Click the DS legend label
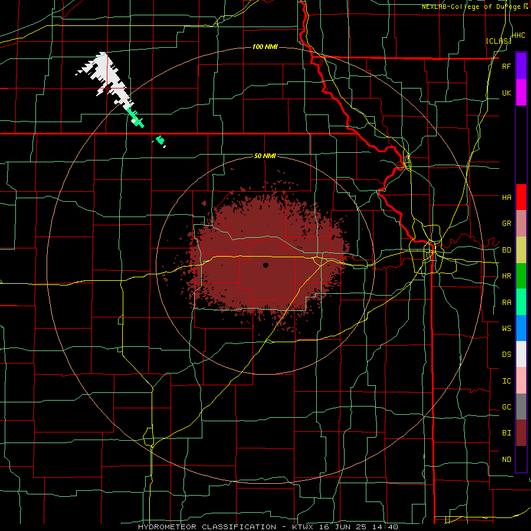Screen dimensions: 531x531 coord(507,354)
